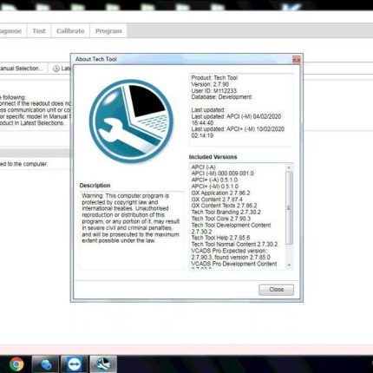Switch to the Test tab
The image size is (373, 373).
[x=39, y=31]
